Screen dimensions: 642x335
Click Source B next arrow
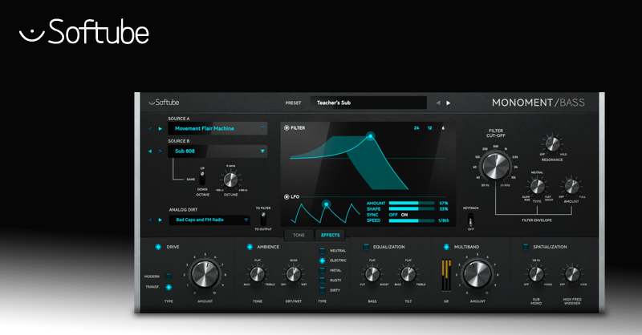coord(160,151)
